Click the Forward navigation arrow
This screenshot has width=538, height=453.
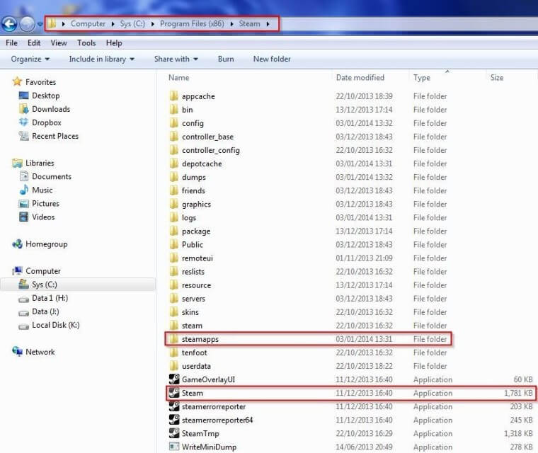pos(28,24)
